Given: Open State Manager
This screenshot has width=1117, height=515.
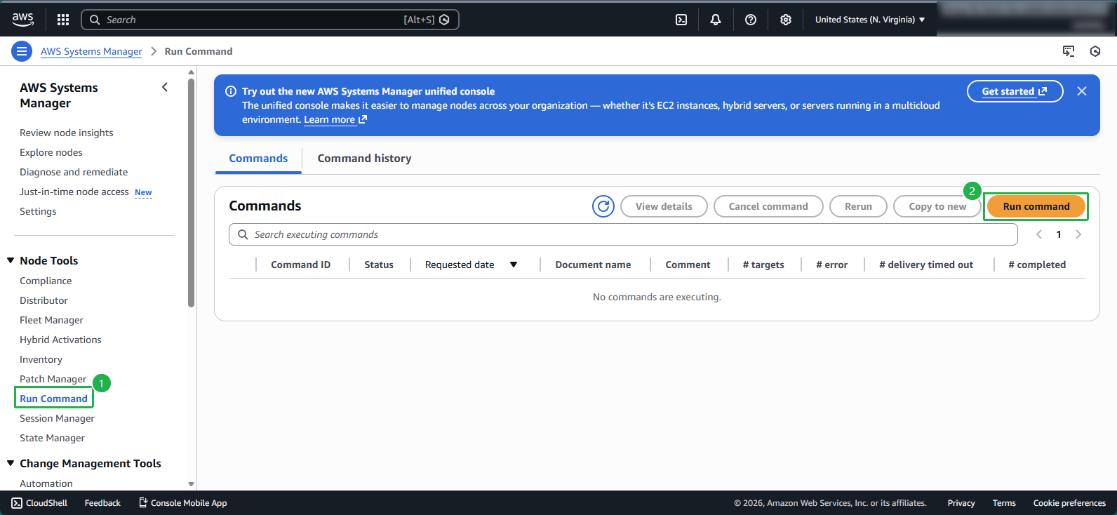Looking at the screenshot, I should (x=52, y=438).
